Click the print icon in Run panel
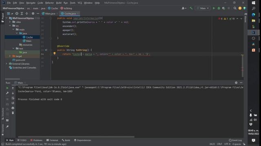 [x=13, y=108]
